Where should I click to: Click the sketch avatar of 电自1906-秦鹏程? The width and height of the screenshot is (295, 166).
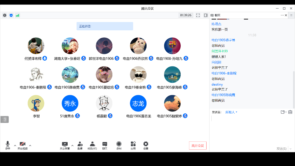coord(36,74)
